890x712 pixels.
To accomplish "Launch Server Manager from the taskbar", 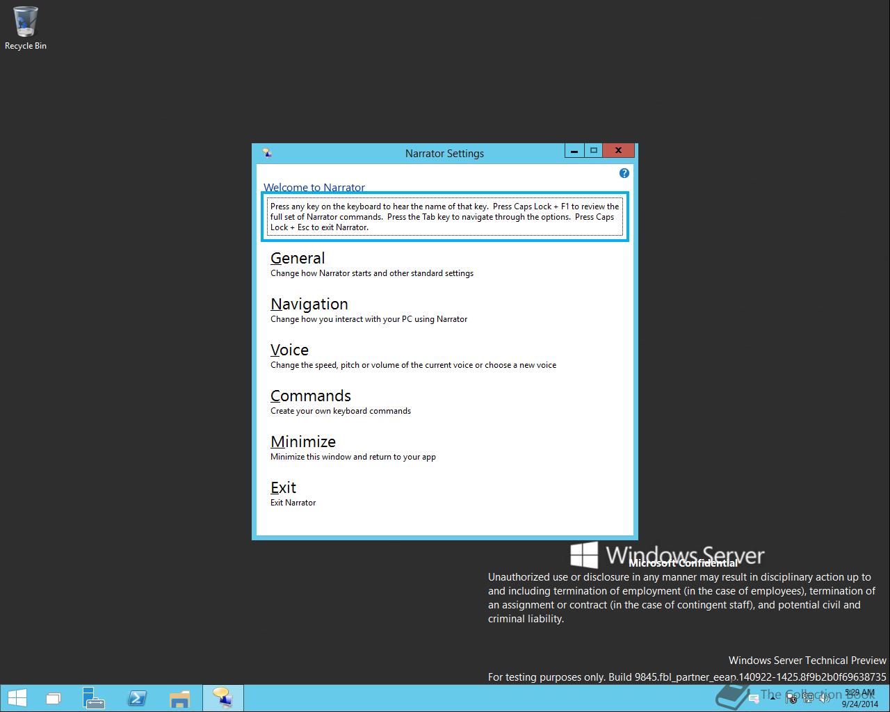I will [92, 699].
